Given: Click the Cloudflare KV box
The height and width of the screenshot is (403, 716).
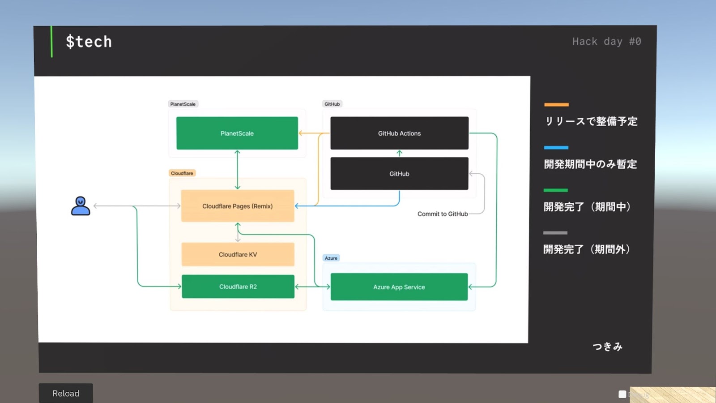Looking at the screenshot, I should pyautogui.click(x=238, y=254).
